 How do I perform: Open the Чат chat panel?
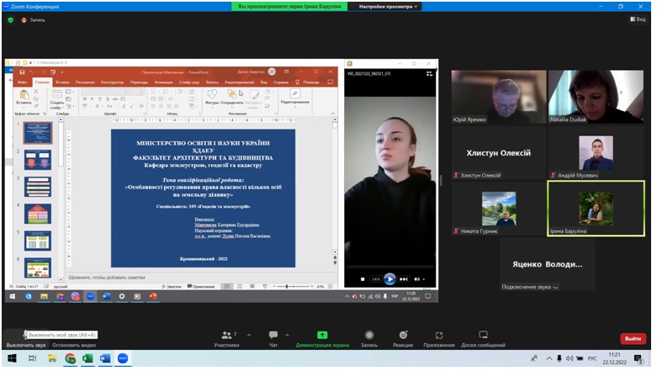273,339
